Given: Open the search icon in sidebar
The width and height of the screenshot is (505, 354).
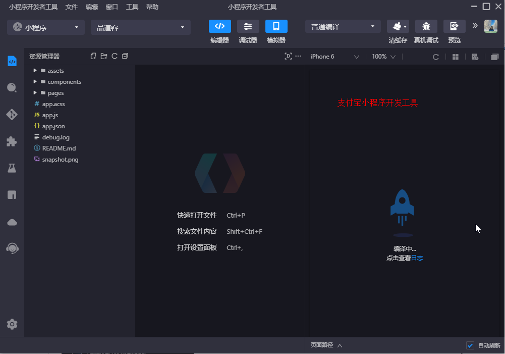Looking at the screenshot, I should [x=12, y=88].
